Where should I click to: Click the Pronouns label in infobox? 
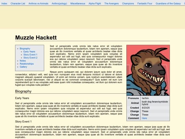(x=133, y=98)
